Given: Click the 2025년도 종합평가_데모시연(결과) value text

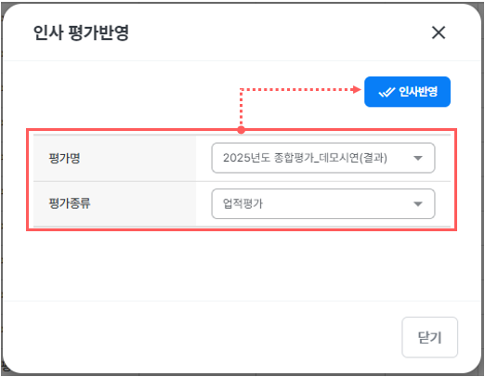Looking at the screenshot, I should click(305, 158).
